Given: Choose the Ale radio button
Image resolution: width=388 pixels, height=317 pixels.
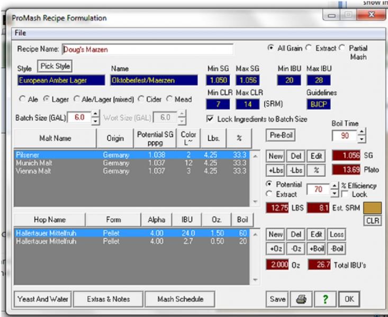Looking at the screenshot, I should pyautogui.click(x=22, y=99).
